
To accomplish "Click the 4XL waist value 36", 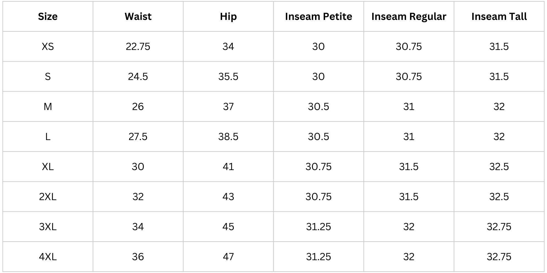I will coord(138,257).
